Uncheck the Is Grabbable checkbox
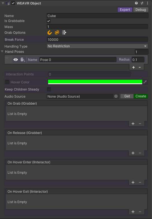 [x=49, y=21]
